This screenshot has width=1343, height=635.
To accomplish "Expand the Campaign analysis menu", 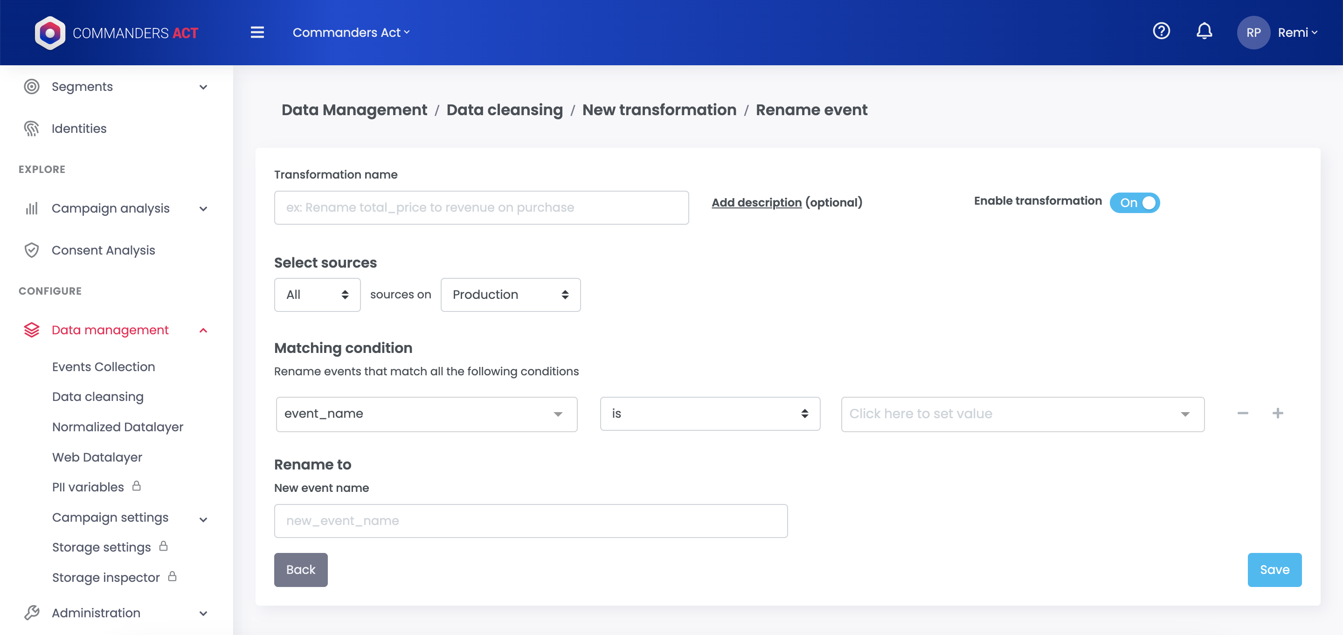I will pos(203,208).
